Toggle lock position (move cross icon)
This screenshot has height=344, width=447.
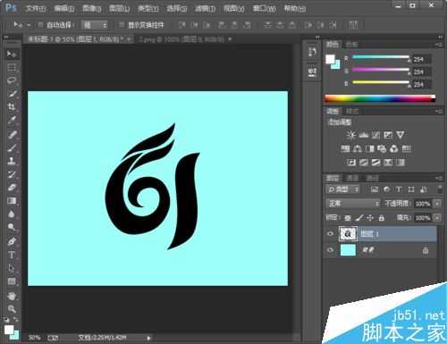click(370, 218)
